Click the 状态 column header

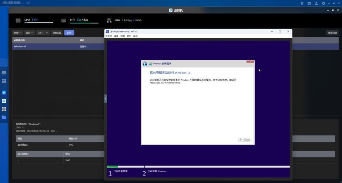pyautogui.click(x=82, y=40)
